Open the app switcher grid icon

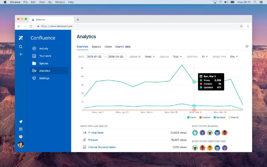[21, 129]
